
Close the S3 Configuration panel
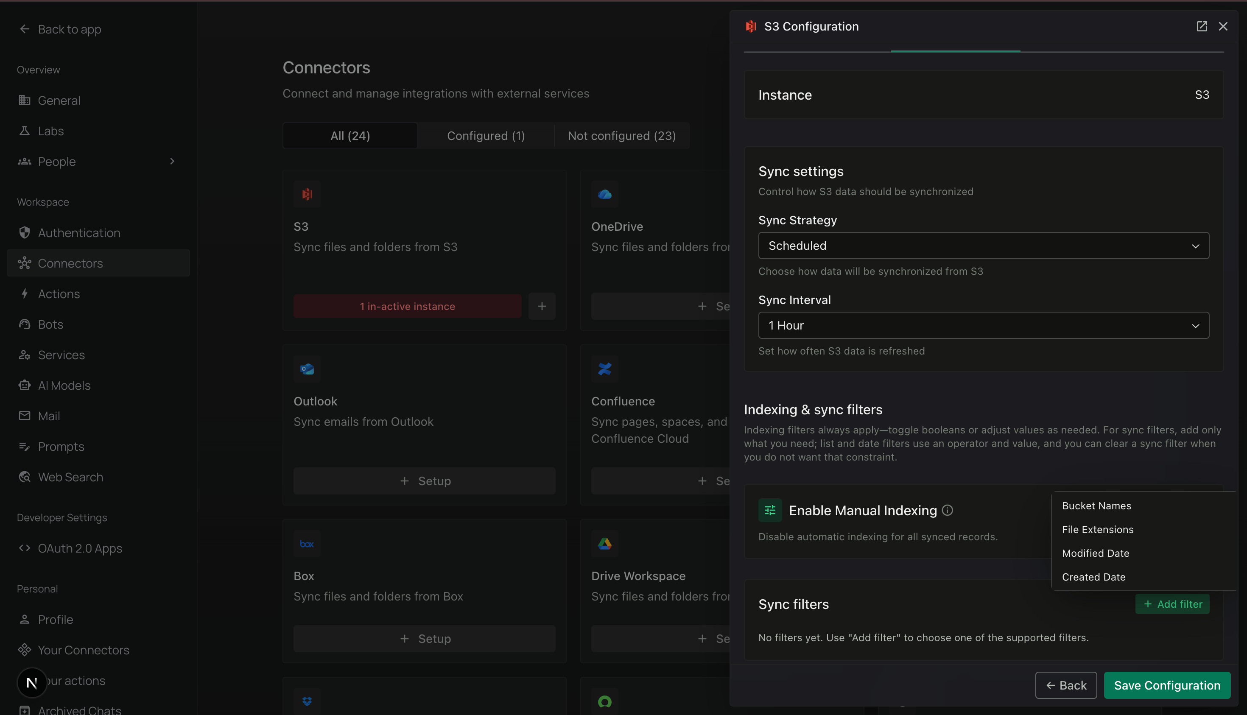pyautogui.click(x=1223, y=27)
